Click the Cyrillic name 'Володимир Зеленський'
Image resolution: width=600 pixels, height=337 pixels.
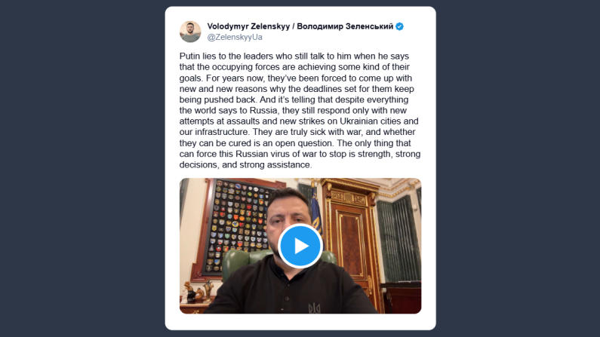pyautogui.click(x=345, y=26)
